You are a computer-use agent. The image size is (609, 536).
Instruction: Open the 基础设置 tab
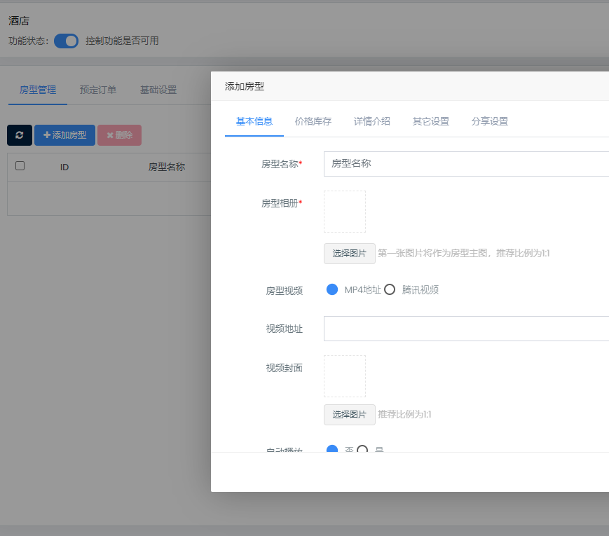(158, 90)
